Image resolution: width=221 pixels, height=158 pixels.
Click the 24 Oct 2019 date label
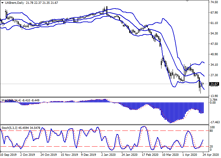[48, 155]
